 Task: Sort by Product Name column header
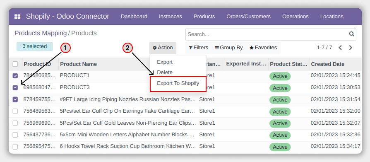78,64
